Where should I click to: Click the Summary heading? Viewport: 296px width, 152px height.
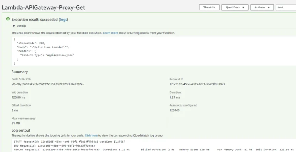(20, 72)
